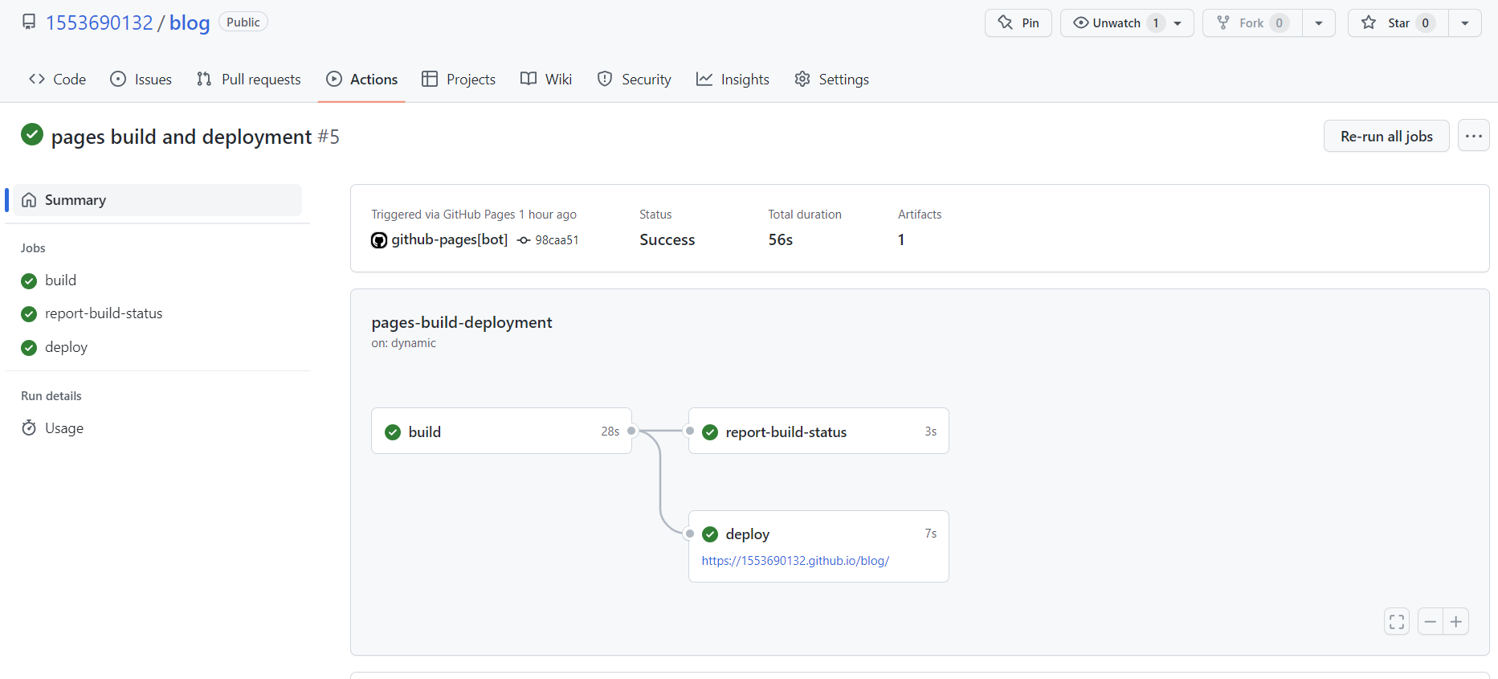This screenshot has width=1498, height=679.
Task: Open the star lists dropdown arrow
Action: (1465, 22)
